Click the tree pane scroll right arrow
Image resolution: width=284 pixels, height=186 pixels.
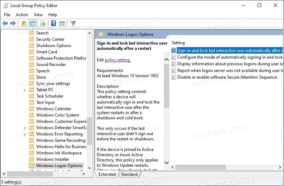click(x=84, y=174)
